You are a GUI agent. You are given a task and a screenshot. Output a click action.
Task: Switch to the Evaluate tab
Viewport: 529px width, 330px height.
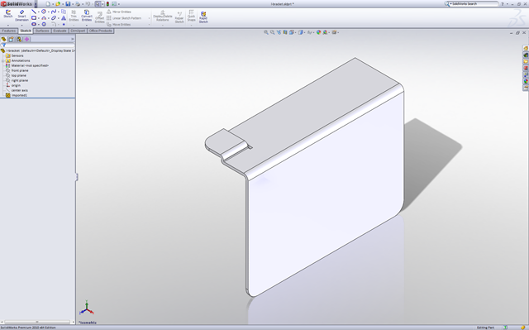tap(60, 31)
